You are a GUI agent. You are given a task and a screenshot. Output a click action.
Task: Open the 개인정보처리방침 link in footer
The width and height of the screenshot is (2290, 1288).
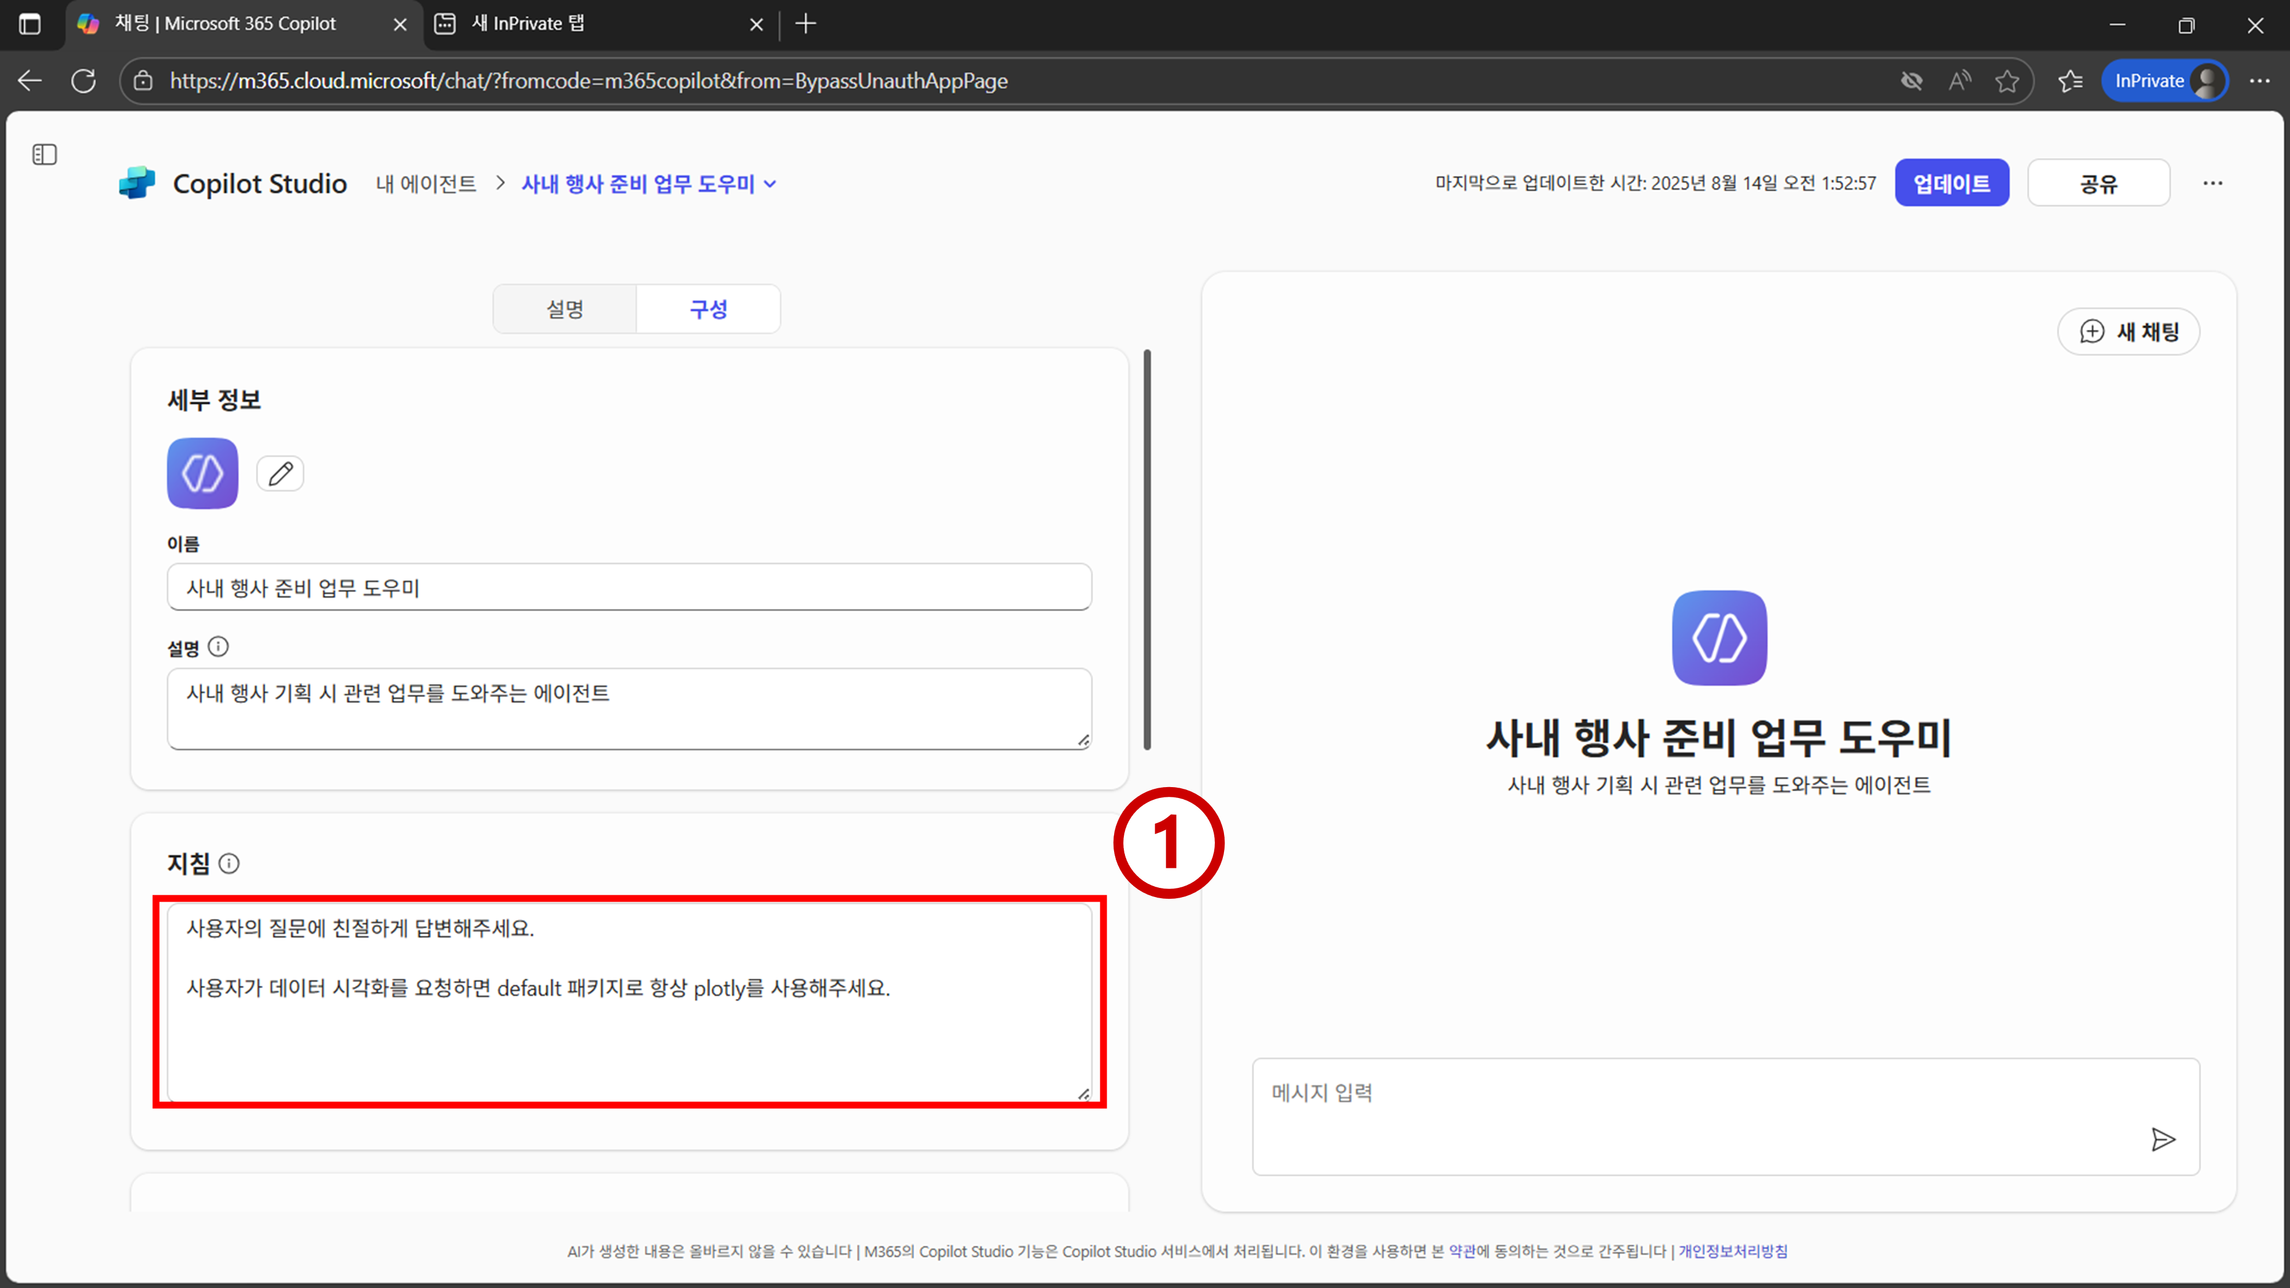click(x=1732, y=1251)
